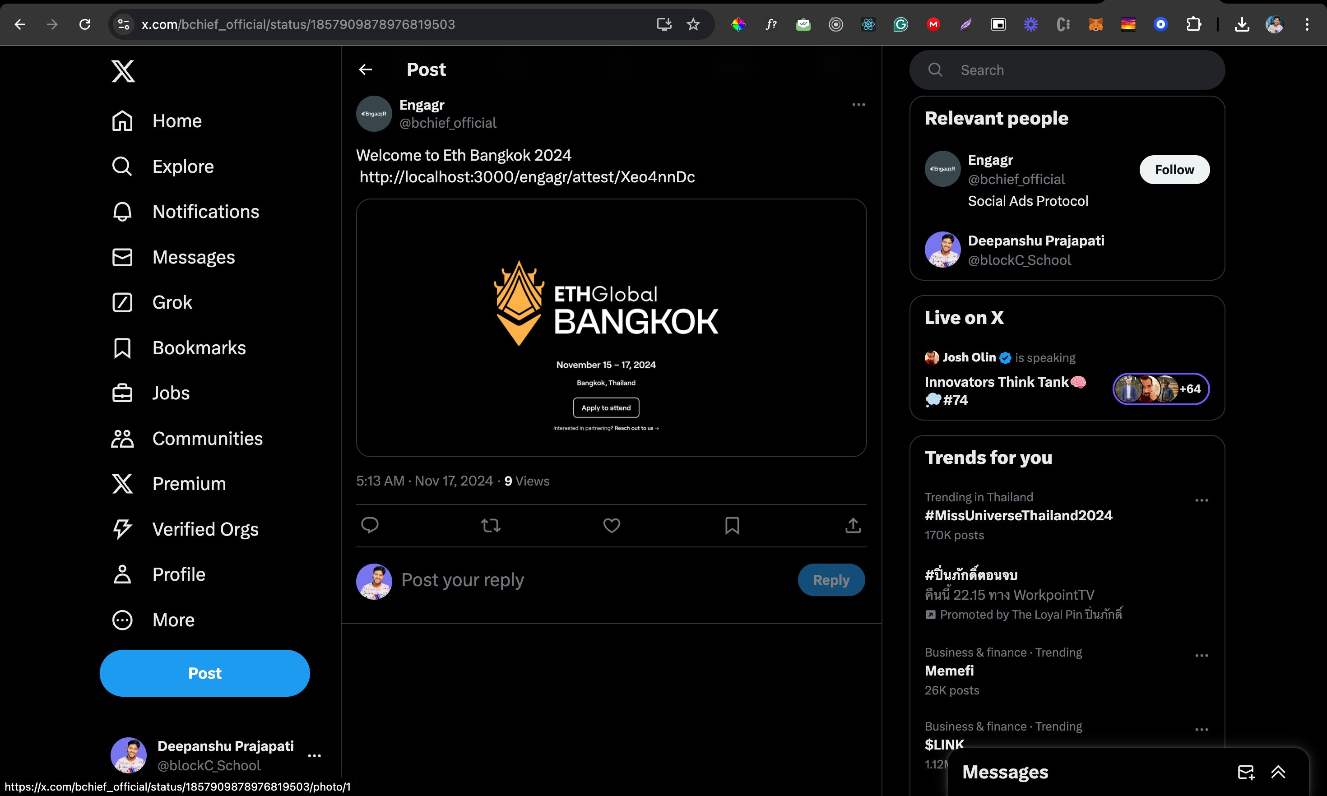Open Engagr profile in Relevant people
Image resolution: width=1327 pixels, height=796 pixels.
990,160
